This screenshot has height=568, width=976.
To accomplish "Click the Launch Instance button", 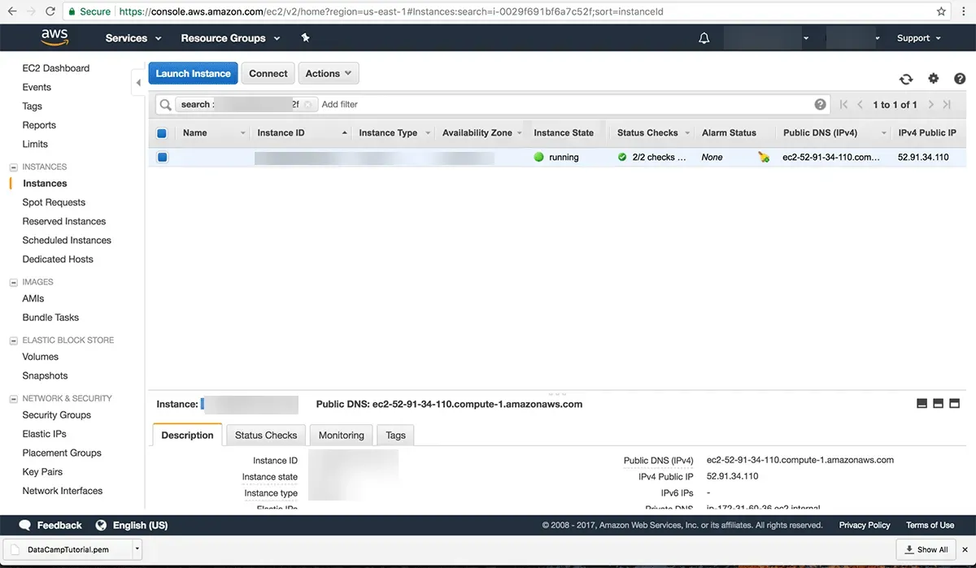I will tap(194, 73).
